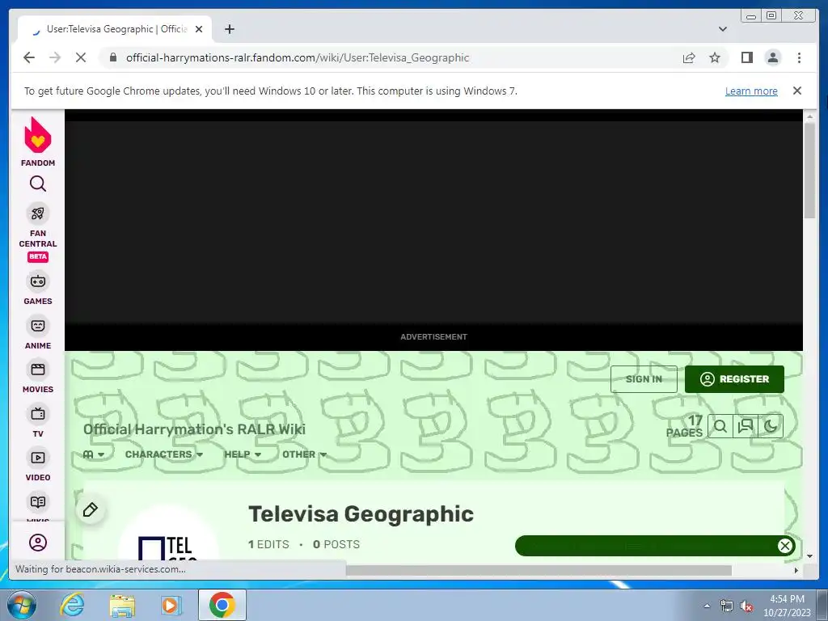Open Windows Explorer folder in taskbar
This screenshot has height=621, width=828.
122,605
